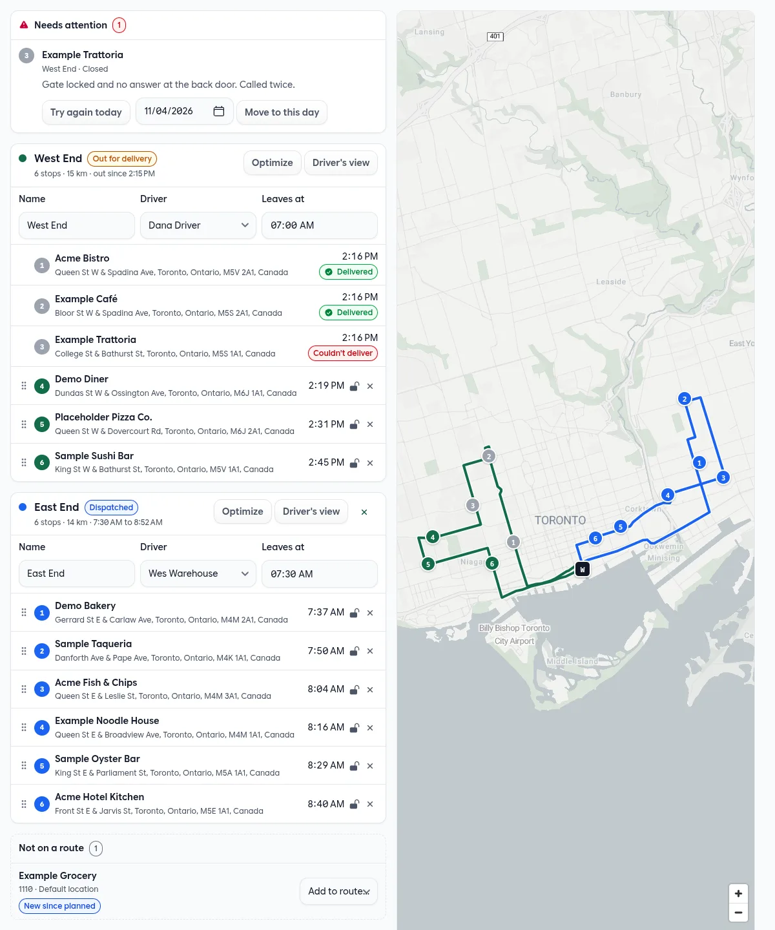Grab the drag handle for Demo Diner
This screenshot has height=930, width=775.
[24, 386]
